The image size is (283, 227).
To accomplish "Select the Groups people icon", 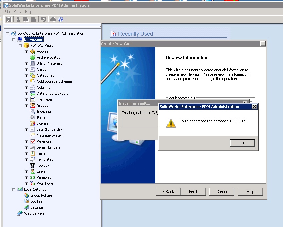I will click(x=33, y=105).
